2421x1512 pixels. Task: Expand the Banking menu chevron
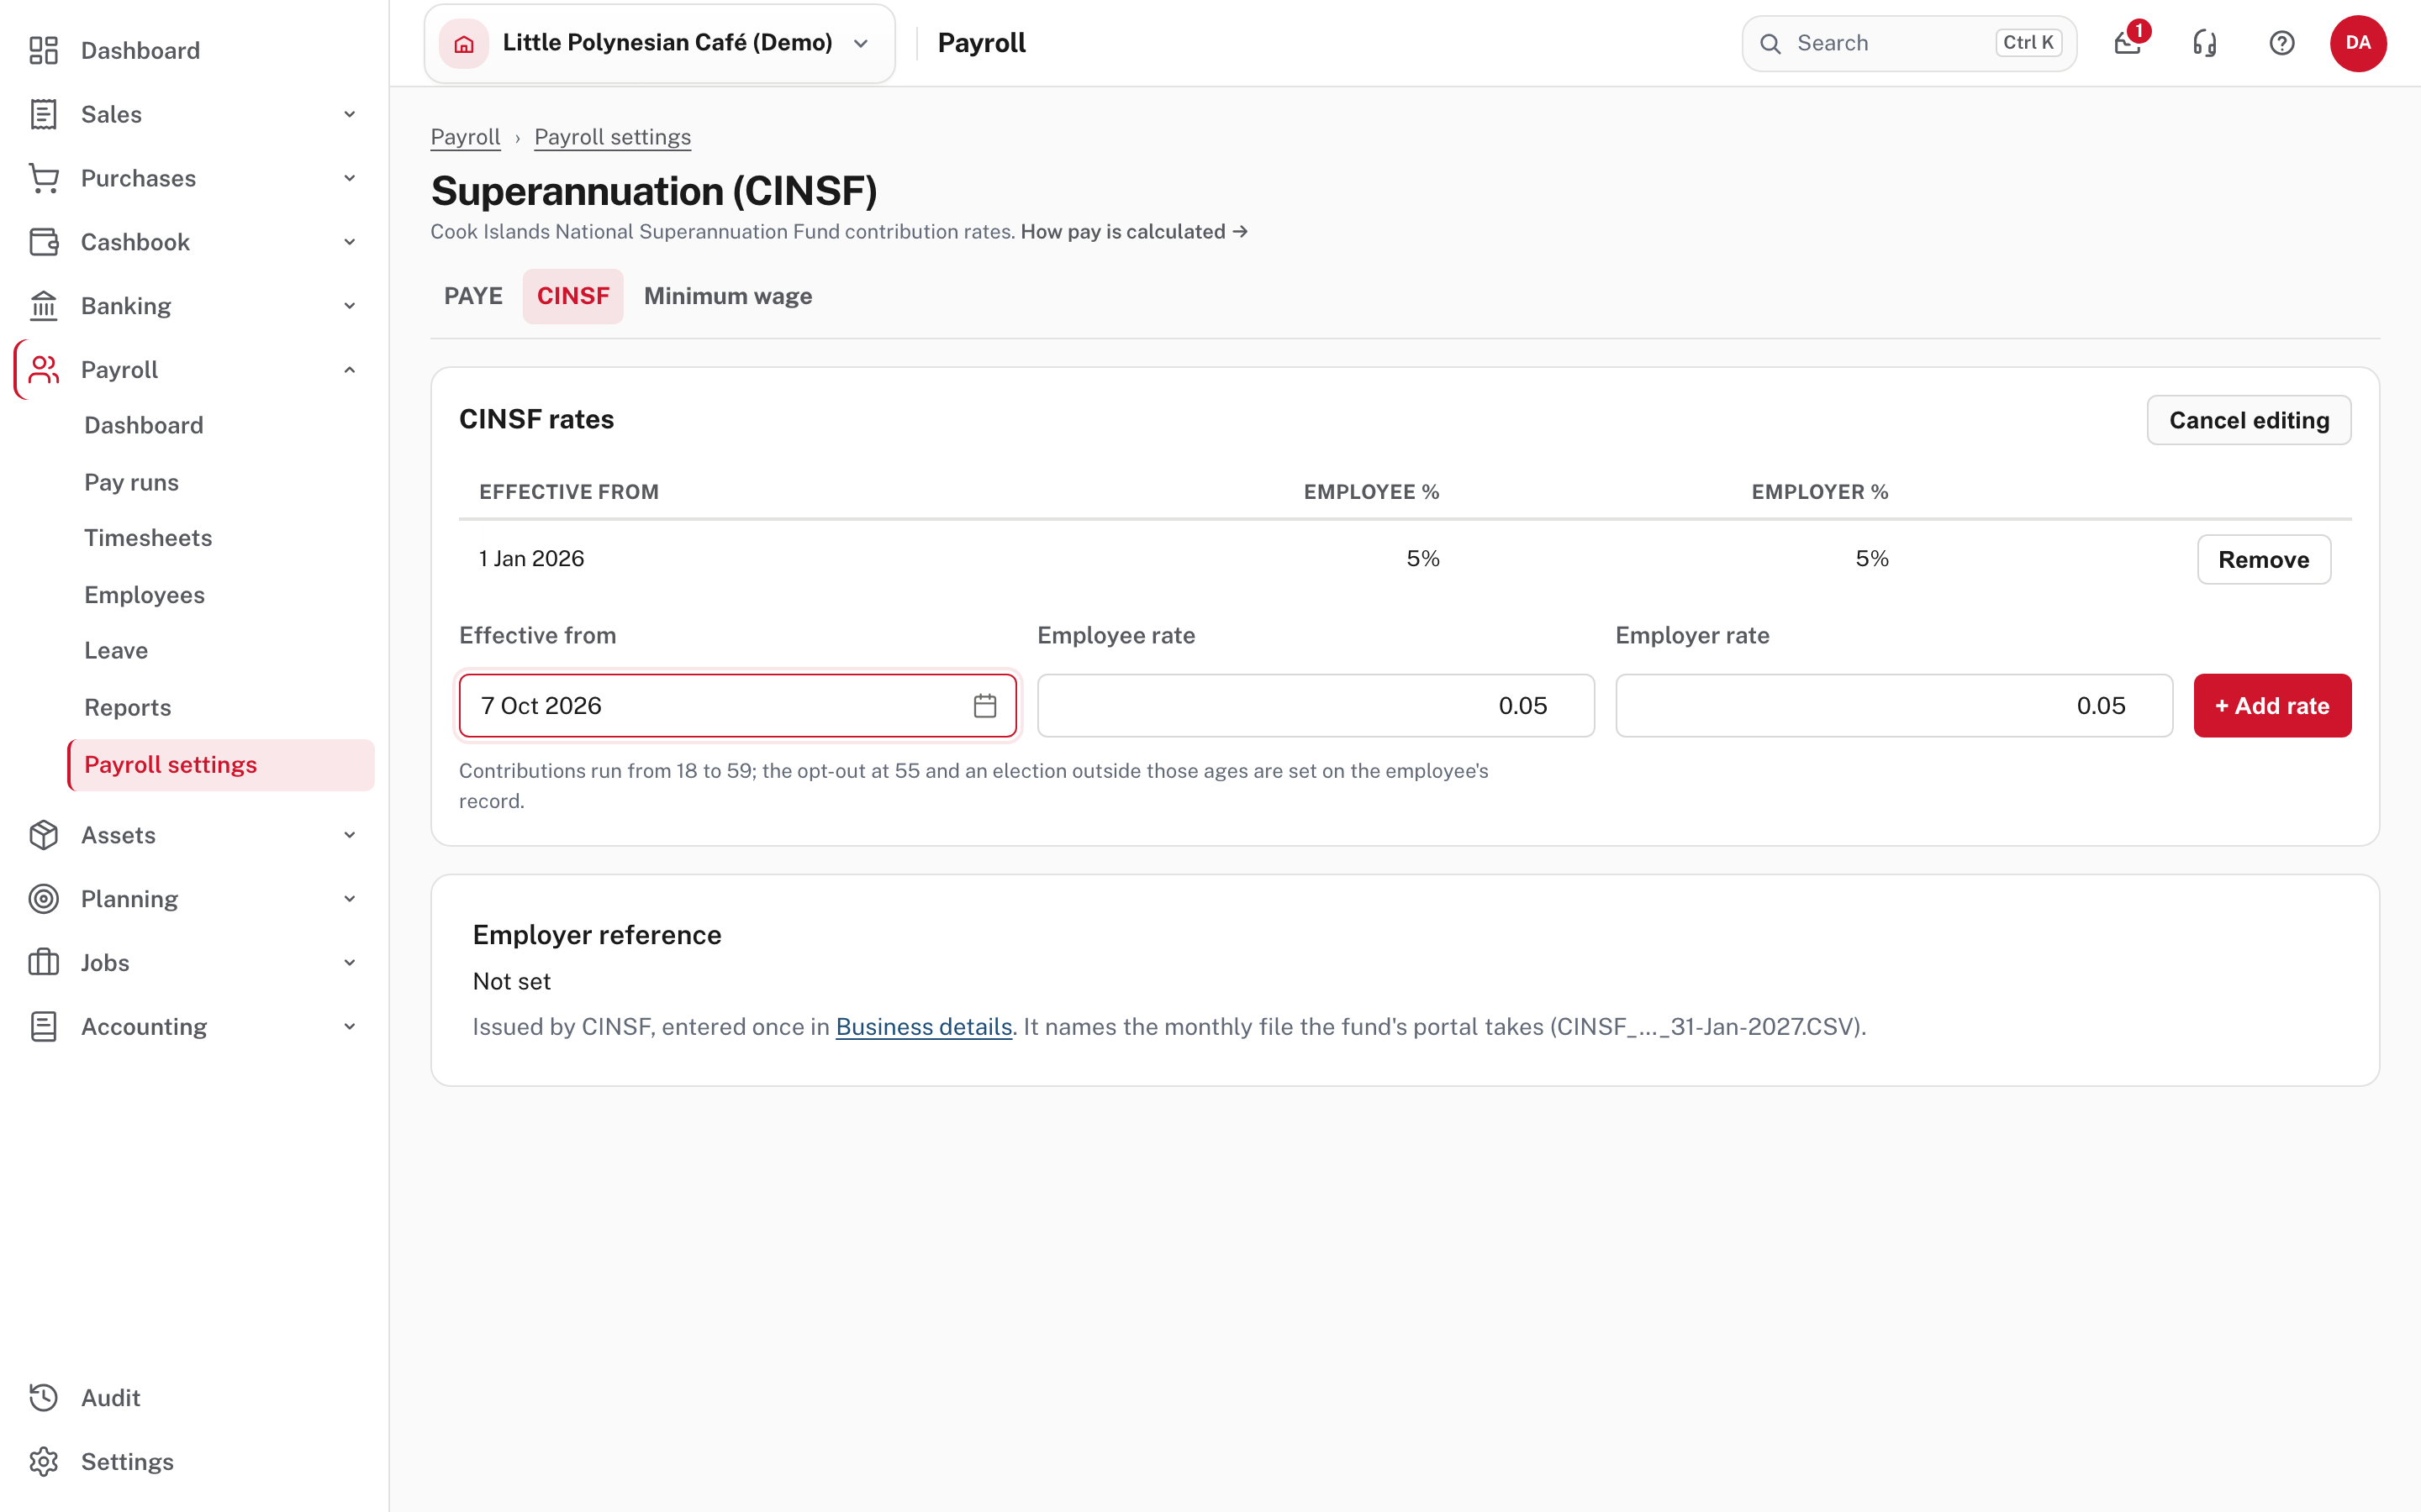351,306
